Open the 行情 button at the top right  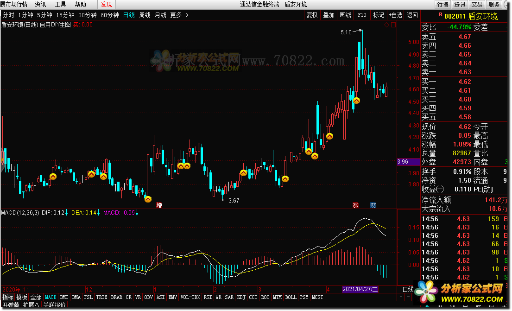tap(443, 4)
